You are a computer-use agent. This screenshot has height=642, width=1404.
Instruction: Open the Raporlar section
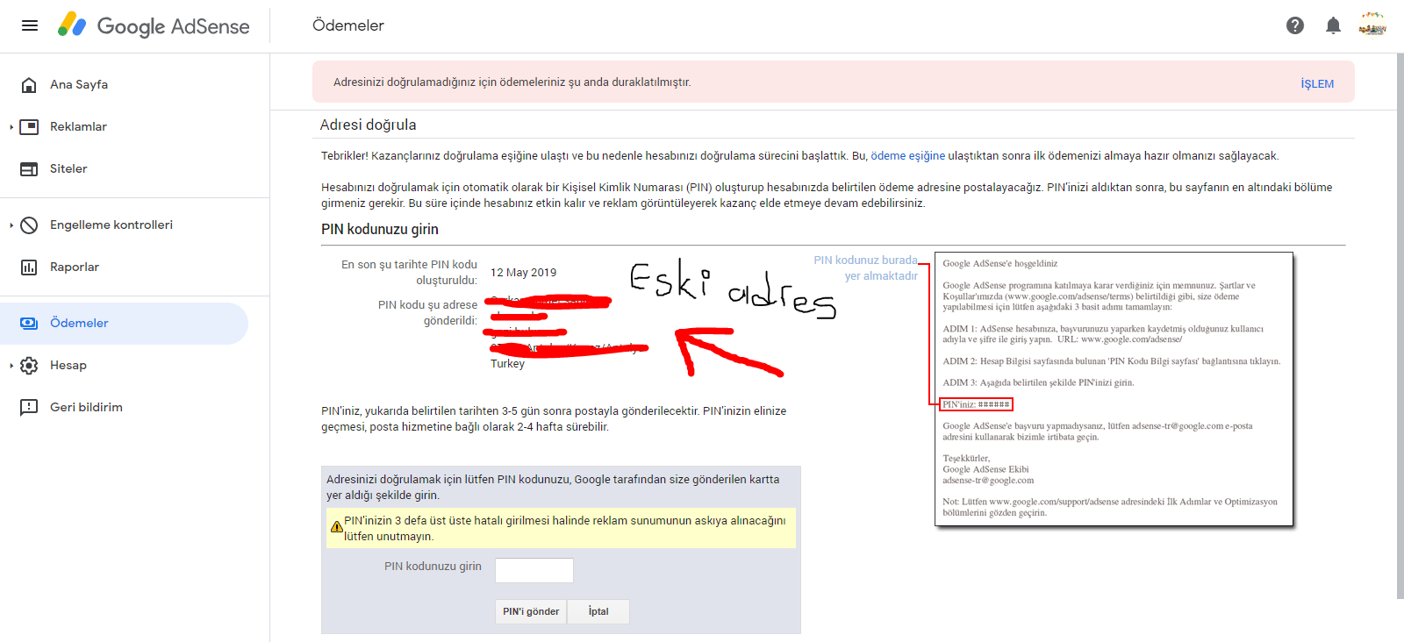tap(75, 267)
